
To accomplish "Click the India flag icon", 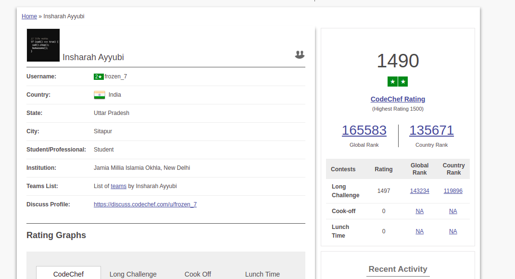I will pos(100,95).
